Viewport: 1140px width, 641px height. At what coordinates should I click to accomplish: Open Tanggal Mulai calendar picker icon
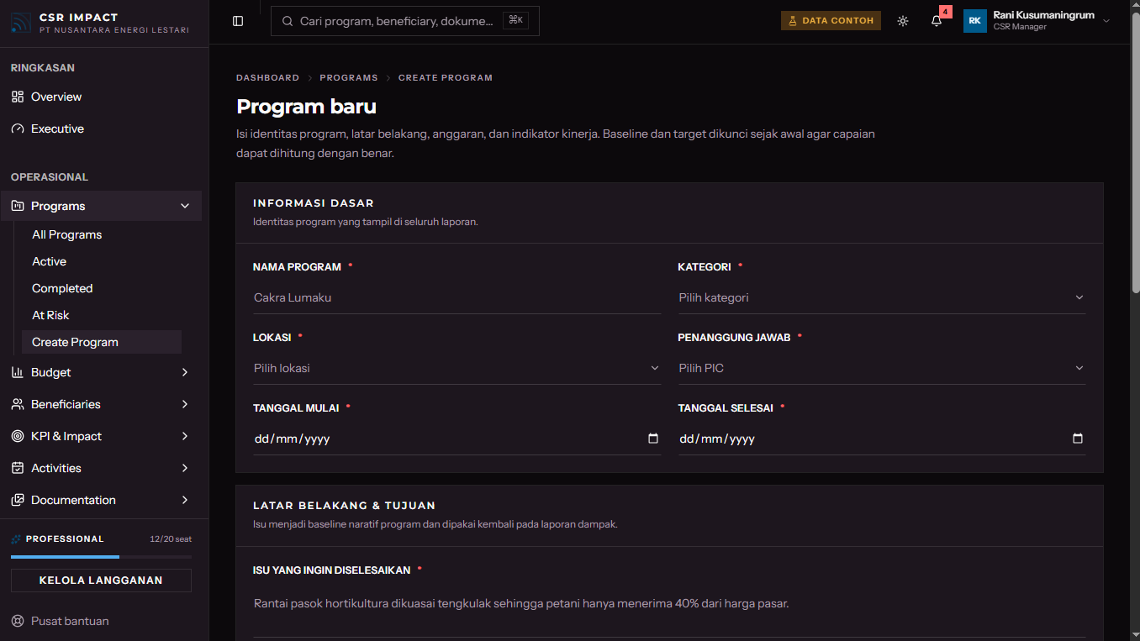pos(653,439)
